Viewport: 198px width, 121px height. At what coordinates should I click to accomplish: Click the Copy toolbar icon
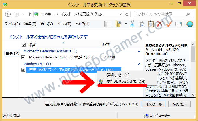[142, 24]
